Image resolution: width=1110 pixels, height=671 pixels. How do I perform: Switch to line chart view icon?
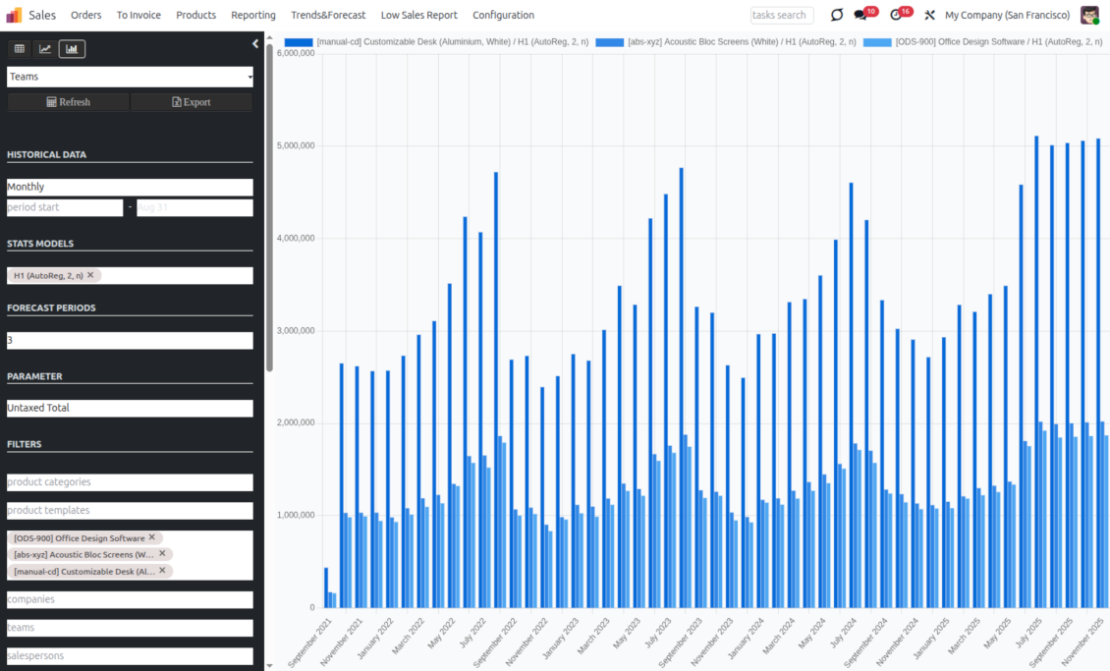click(45, 49)
